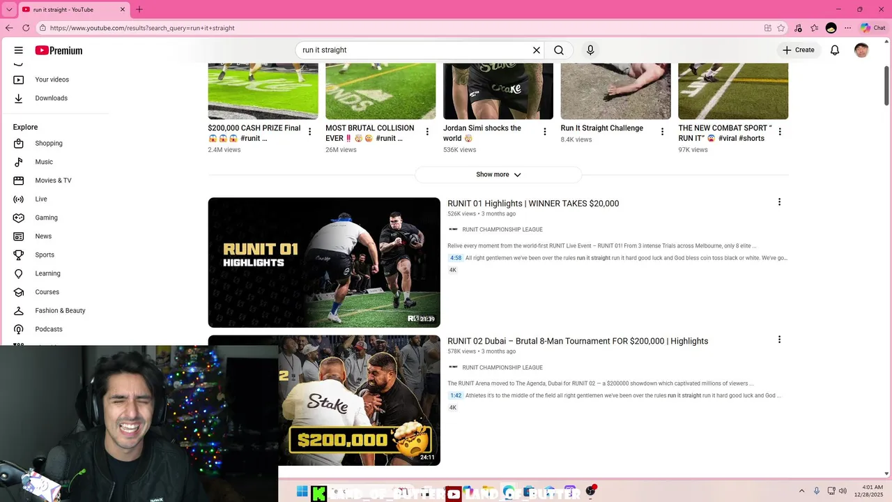Screen dimensions: 892x502
Task: Expand shorts shelf with Show more
Action: pyautogui.click(x=498, y=174)
